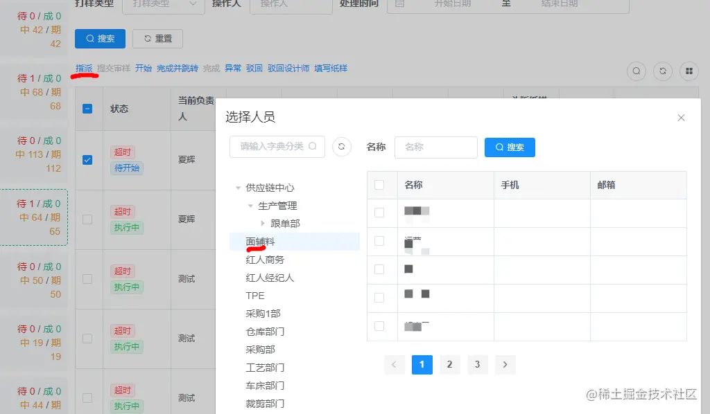This screenshot has width=710, height=414.
Task: Select 裁剪部门 in the department tree
Action: pyautogui.click(x=265, y=404)
